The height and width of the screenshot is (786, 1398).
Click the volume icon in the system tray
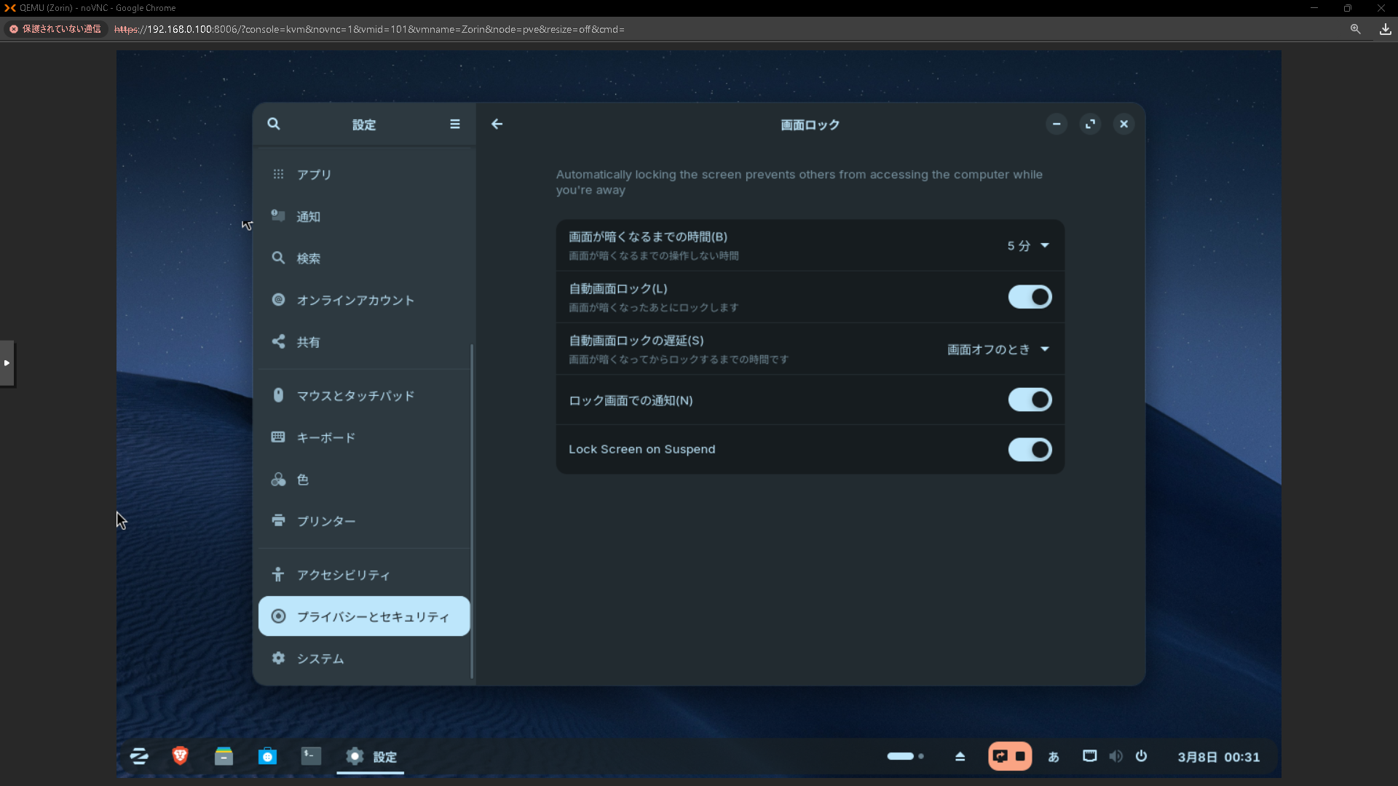(x=1115, y=756)
